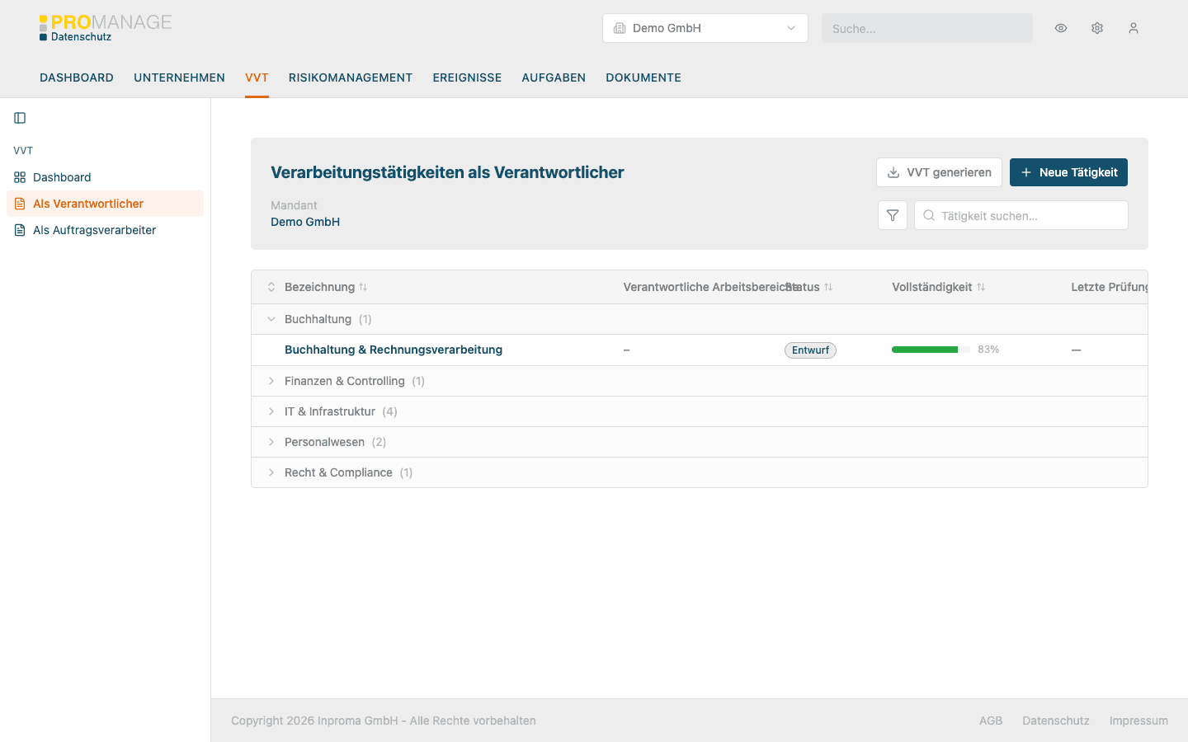Screen dimensions: 1188x742
Task: Go to the DASHBOARD tab
Action: (77, 77)
